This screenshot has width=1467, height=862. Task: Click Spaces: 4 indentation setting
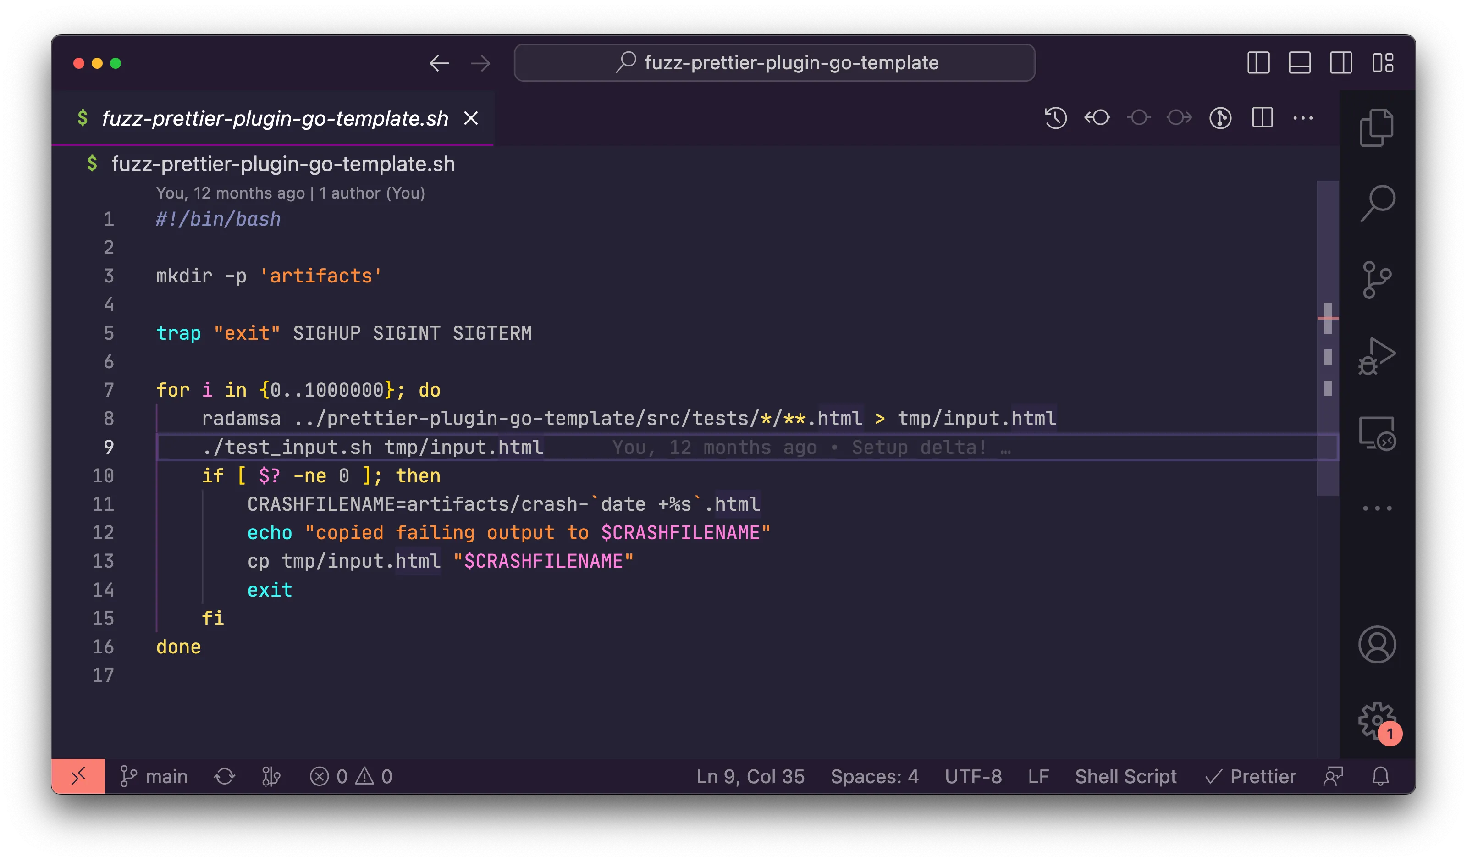(x=874, y=776)
